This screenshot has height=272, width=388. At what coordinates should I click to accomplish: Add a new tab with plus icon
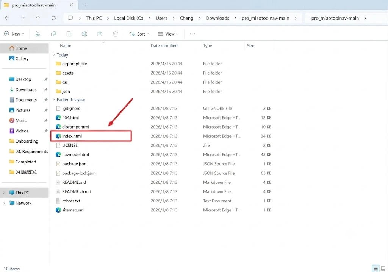86,5
